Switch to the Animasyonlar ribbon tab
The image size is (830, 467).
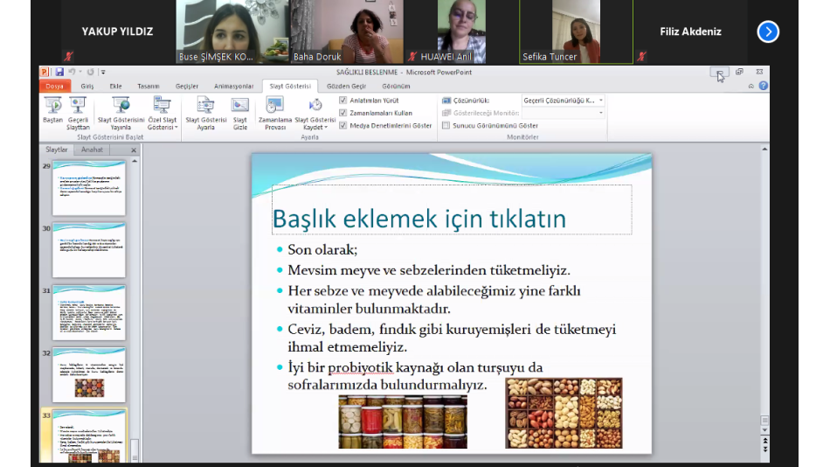pyautogui.click(x=234, y=87)
